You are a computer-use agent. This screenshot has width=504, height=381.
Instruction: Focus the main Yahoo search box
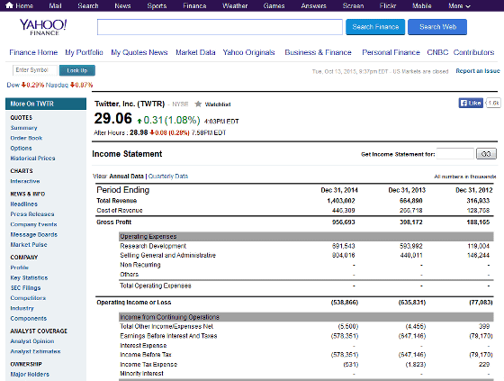(220, 27)
